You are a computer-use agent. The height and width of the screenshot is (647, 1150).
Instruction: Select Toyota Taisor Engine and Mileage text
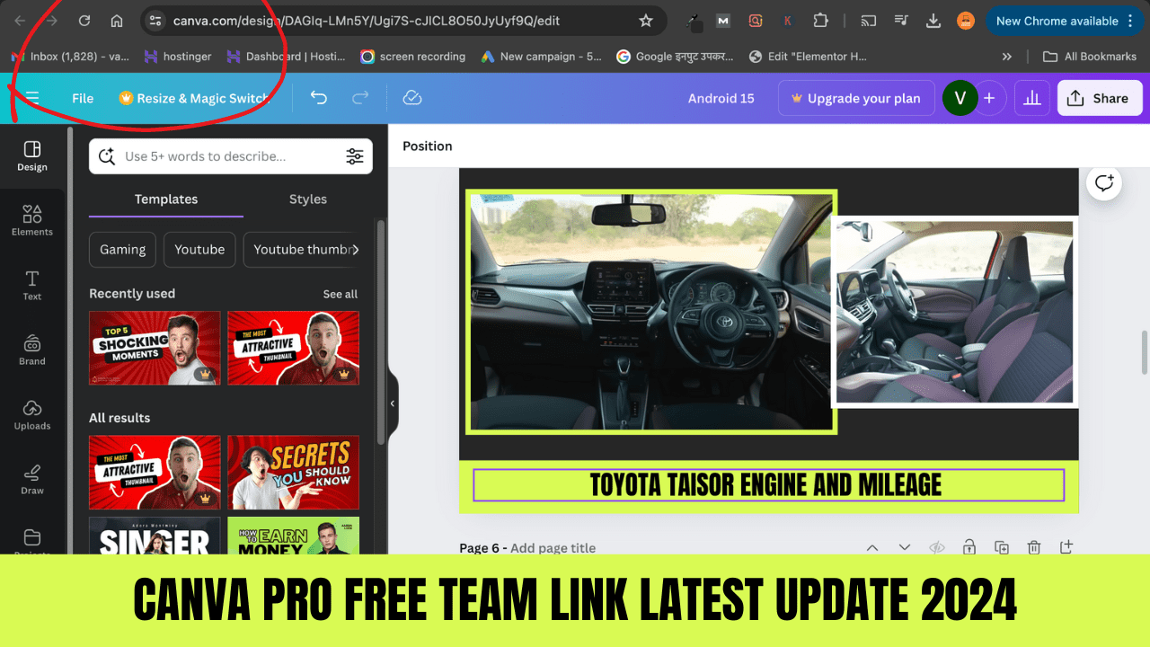click(x=767, y=485)
